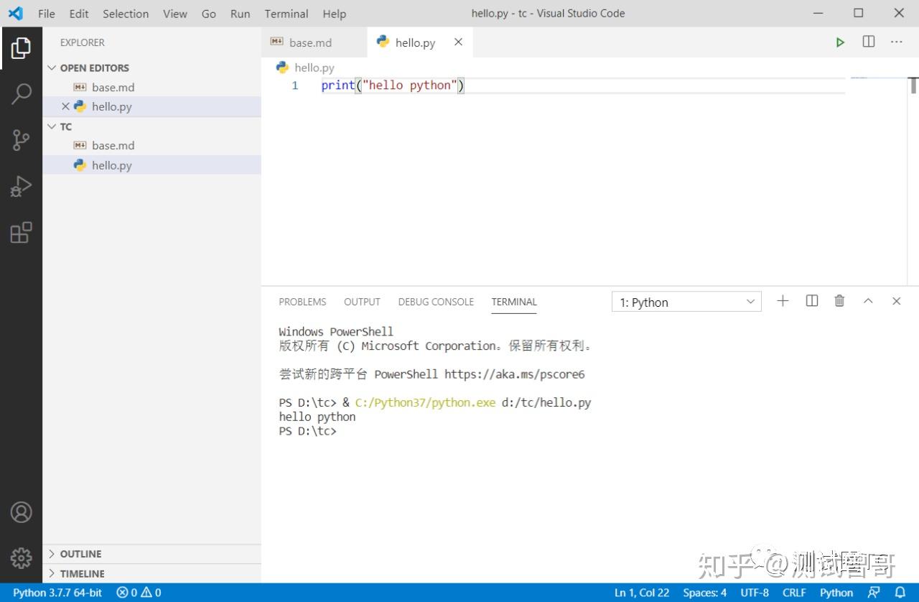Open the Run and Debug view

tap(21, 186)
